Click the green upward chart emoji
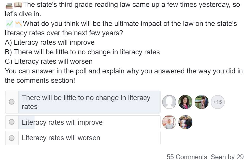The image size is (248, 160). 9,24
